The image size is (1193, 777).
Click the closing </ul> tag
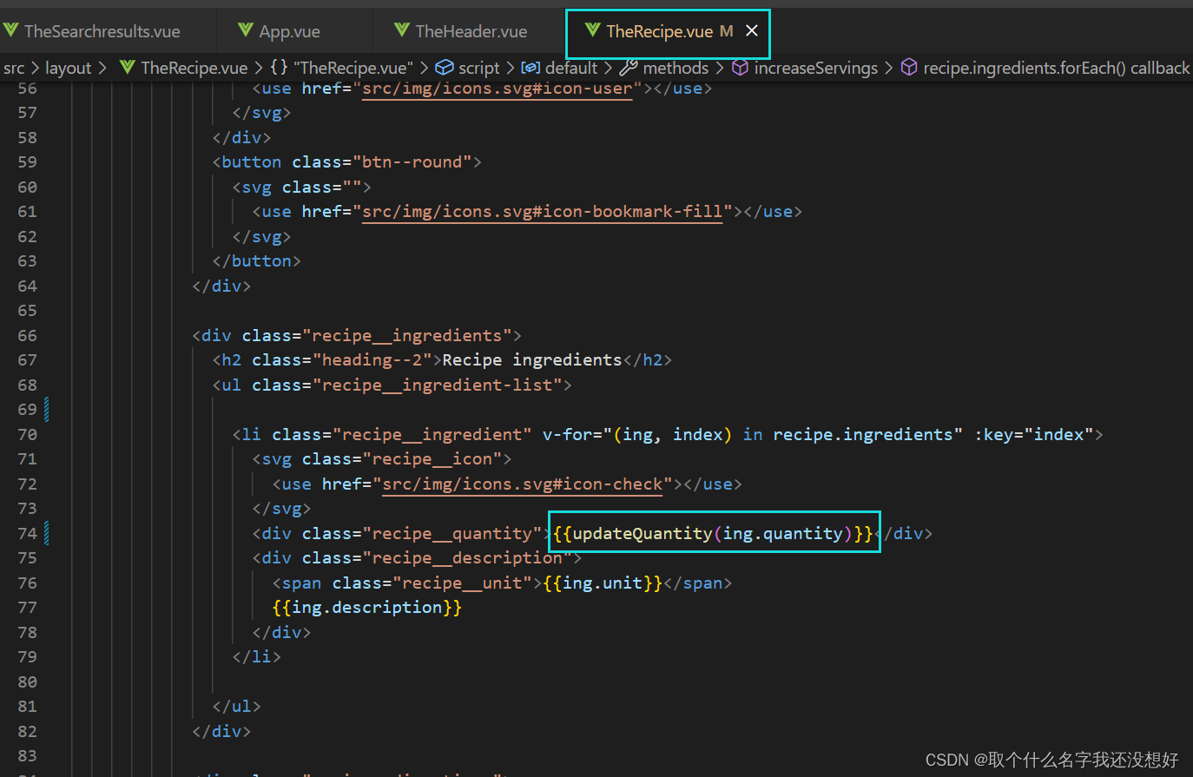236,707
